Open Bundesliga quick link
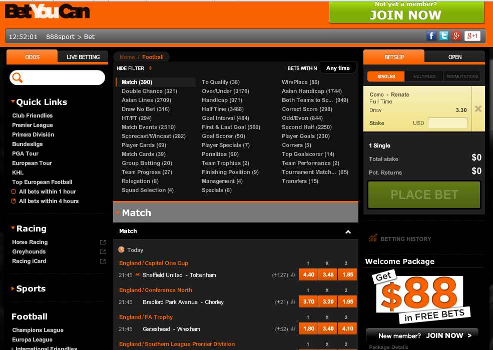Viewport: 493px width, 350px height. 28,144
